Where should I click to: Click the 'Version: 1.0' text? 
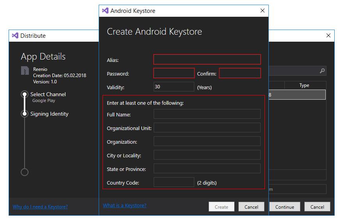pos(45,82)
